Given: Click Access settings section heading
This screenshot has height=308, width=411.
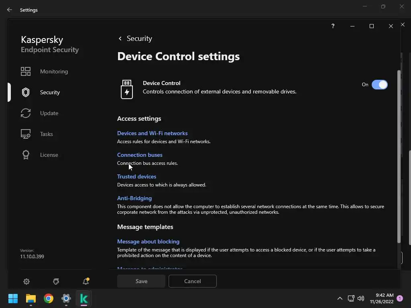Looking at the screenshot, I should coord(139,119).
